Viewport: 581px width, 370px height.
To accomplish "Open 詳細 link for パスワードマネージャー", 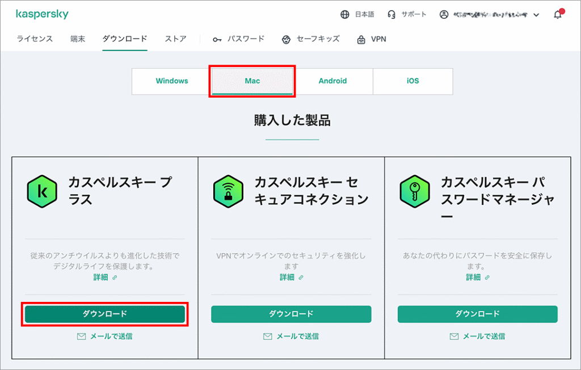I will 473,277.
